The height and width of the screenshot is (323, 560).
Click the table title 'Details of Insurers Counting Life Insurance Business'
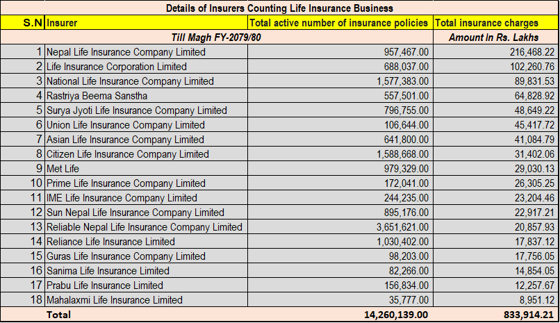(x=279, y=8)
